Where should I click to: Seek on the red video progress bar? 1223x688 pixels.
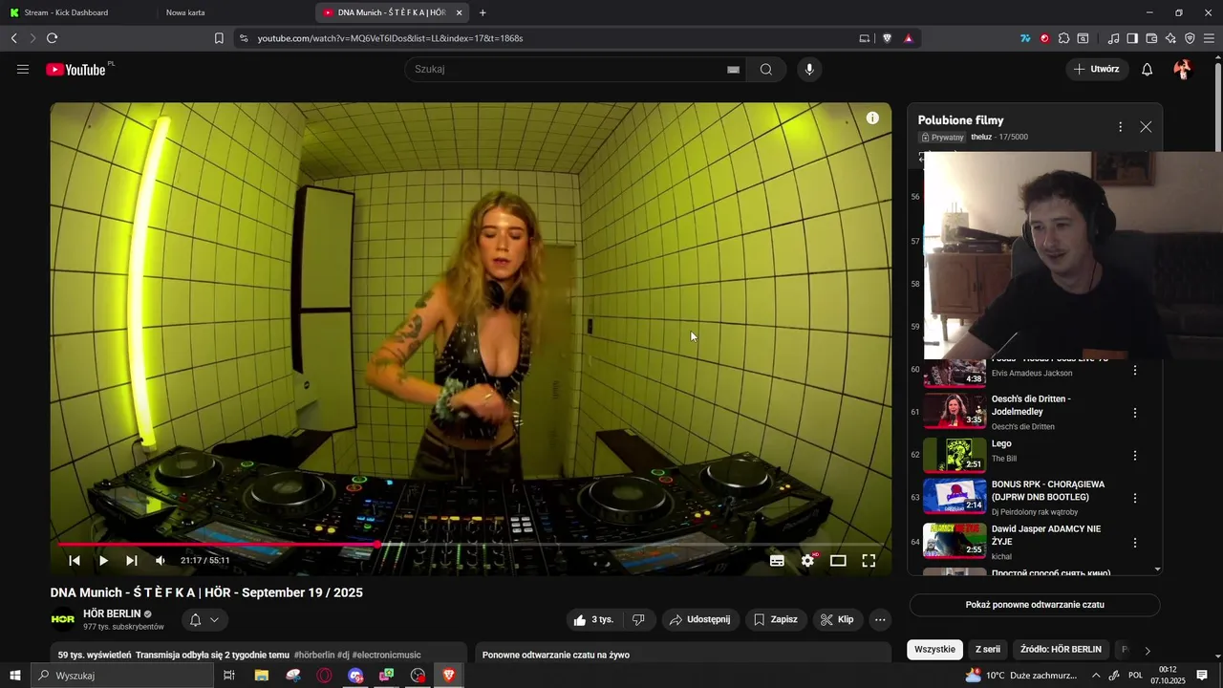(x=471, y=544)
